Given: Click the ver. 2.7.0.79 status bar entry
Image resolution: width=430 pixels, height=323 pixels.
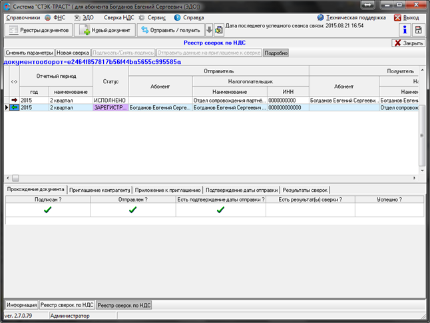Looking at the screenshot, I should coord(18,316).
